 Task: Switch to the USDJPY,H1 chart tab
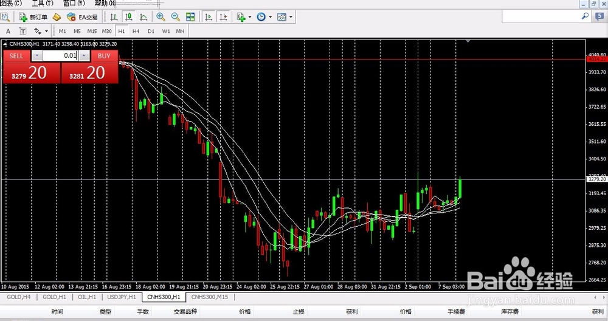122,297
